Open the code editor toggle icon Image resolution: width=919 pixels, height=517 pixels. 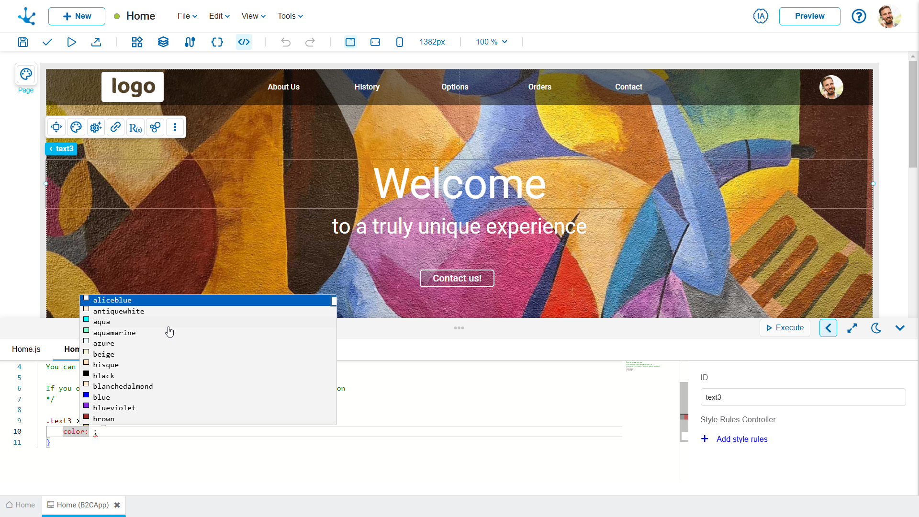pos(244,42)
